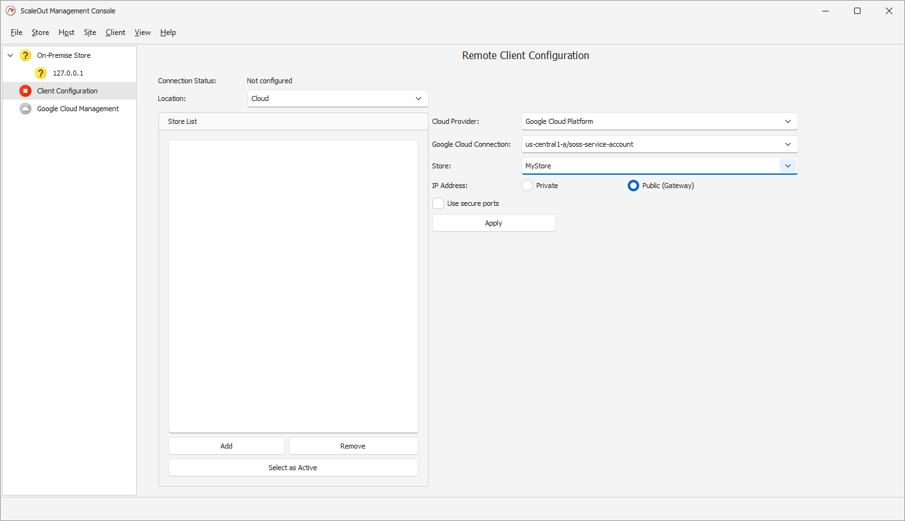Close the ScaleOut Management Console window
The width and height of the screenshot is (905, 521).
tap(889, 11)
